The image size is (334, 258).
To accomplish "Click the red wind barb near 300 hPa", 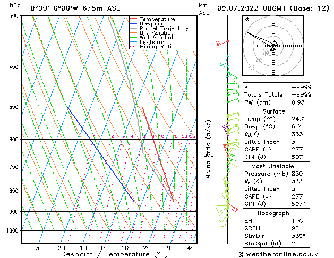I will pos(222,43).
